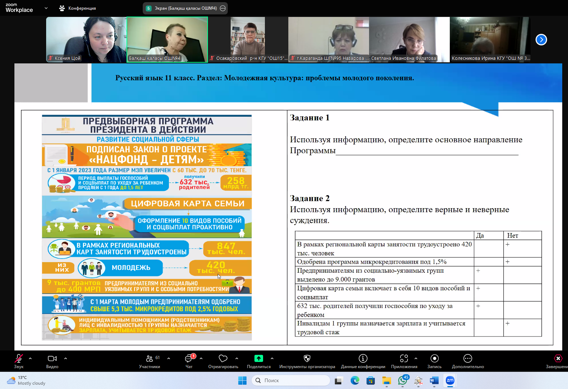Screen dimensions: 568x389
Task: Expand video options arrow beside Видео
Action: (x=66, y=358)
